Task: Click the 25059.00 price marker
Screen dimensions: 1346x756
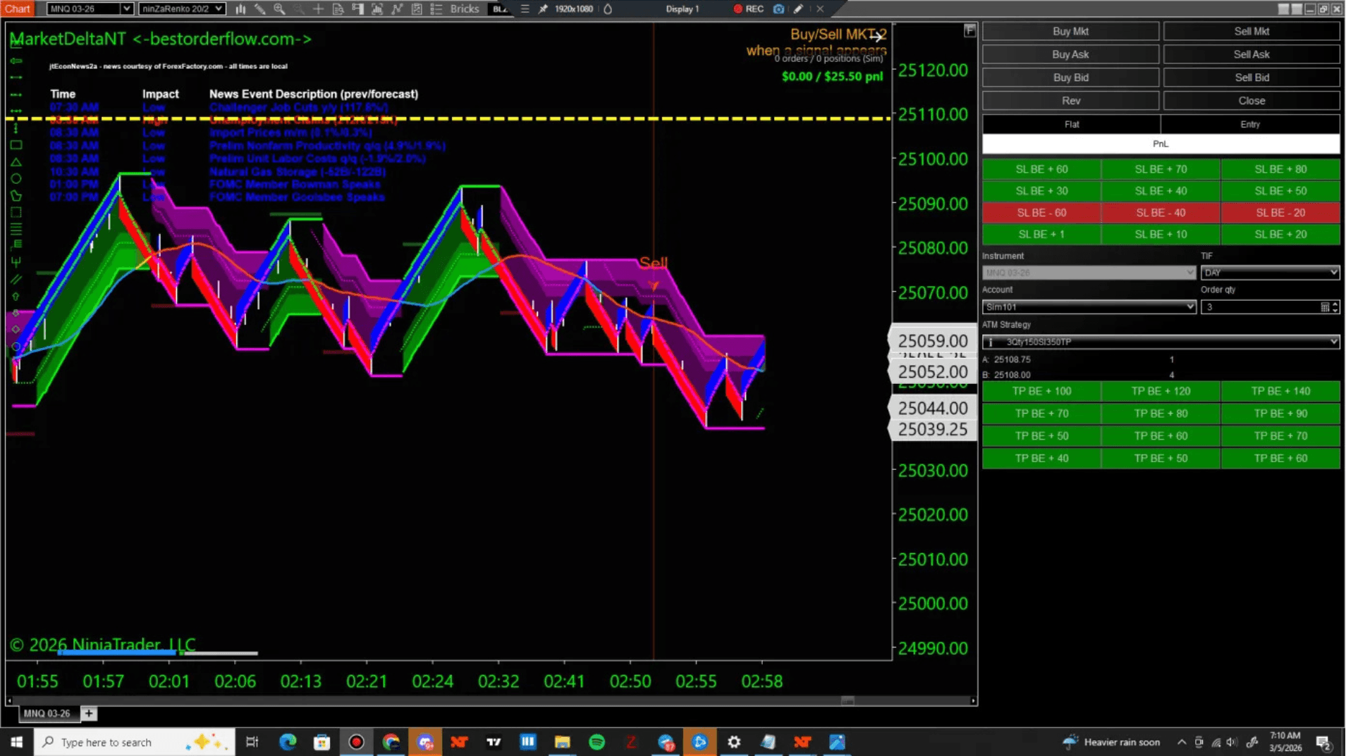Action: (932, 341)
